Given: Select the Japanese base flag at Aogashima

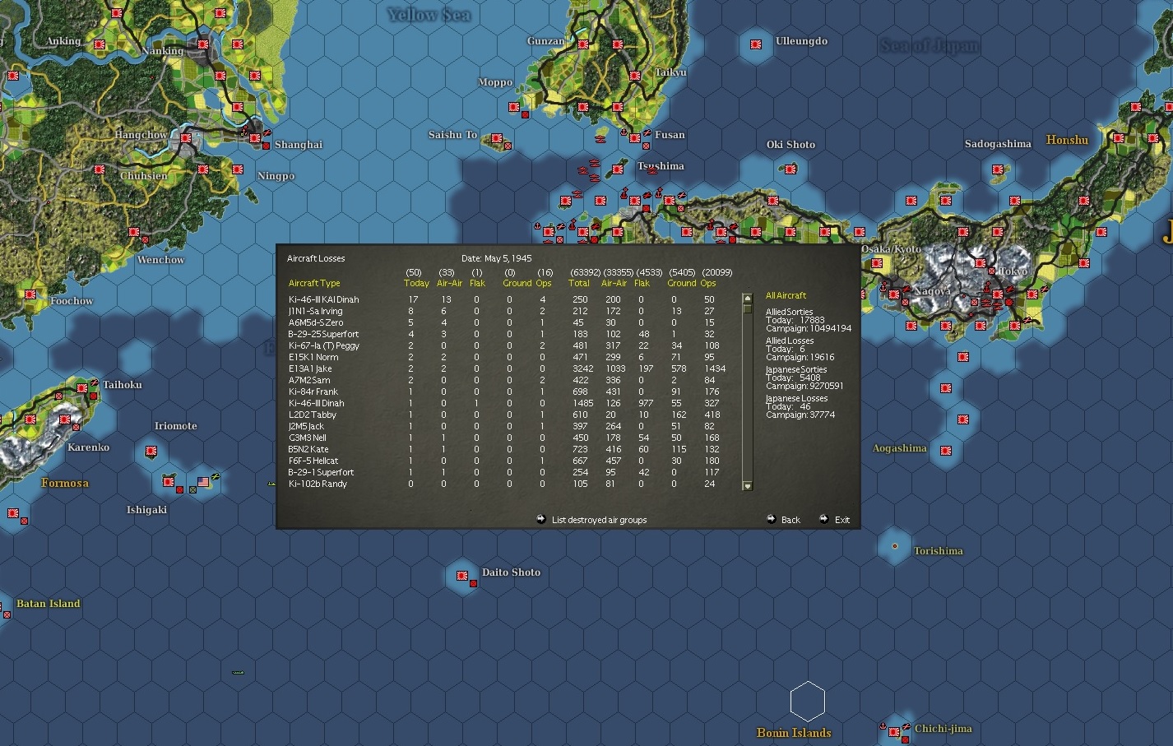Looking at the screenshot, I should [x=946, y=451].
